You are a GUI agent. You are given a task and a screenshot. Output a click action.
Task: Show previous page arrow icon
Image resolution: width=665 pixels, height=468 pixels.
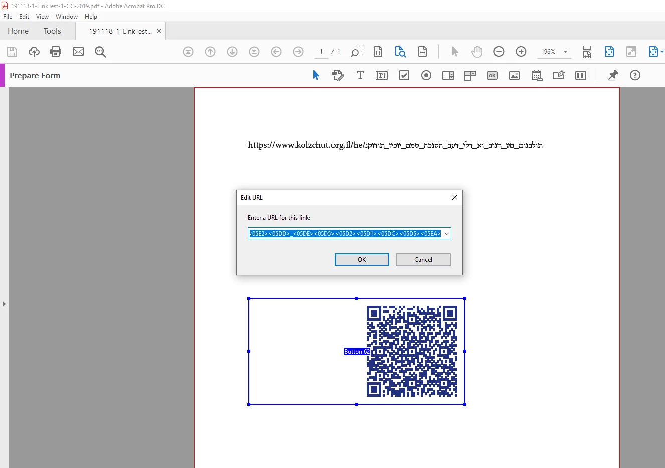210,52
